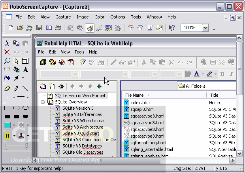Click the down arrow in RoboHelp navigation bar
245x173 pixels.
coord(99,86)
